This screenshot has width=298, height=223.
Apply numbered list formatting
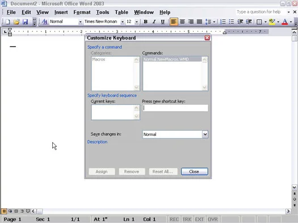tap(223, 22)
